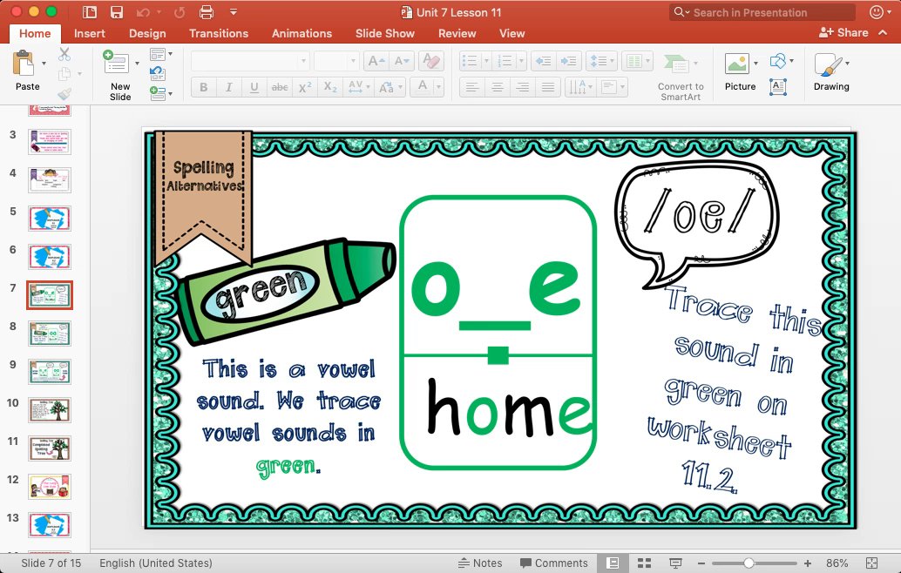Click the Format Painter brush icon

tap(64, 93)
